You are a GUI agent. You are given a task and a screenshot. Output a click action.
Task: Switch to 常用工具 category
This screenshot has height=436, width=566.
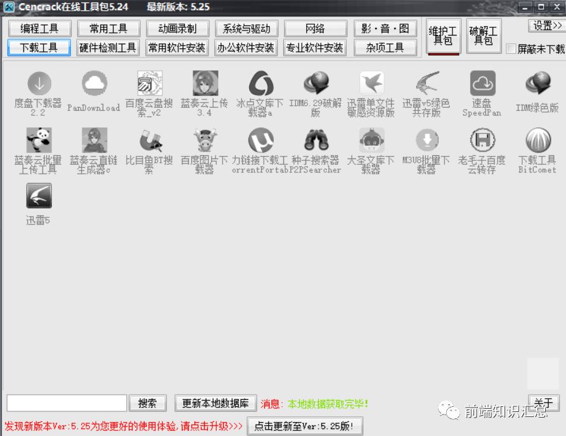click(108, 29)
